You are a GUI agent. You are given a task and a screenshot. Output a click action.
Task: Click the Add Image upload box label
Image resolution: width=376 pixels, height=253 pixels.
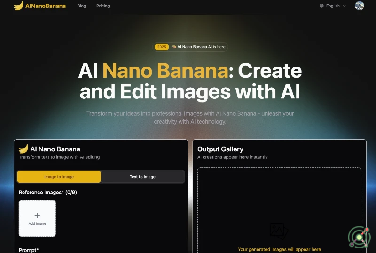[37, 224]
